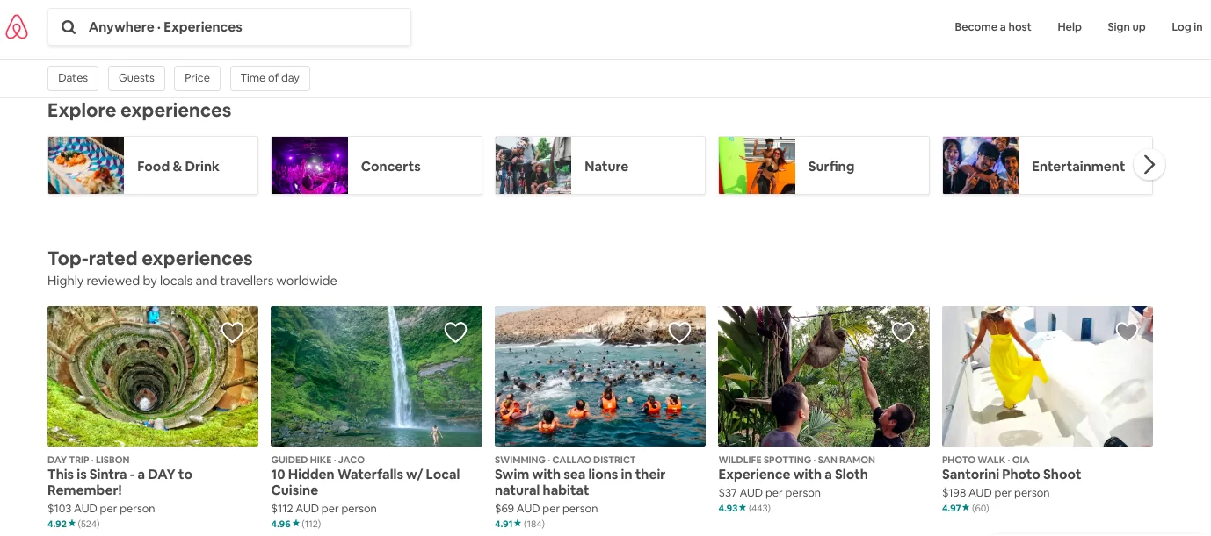Click the 4.96 star rating with 112 reviews
1211x536 pixels.
(x=295, y=525)
